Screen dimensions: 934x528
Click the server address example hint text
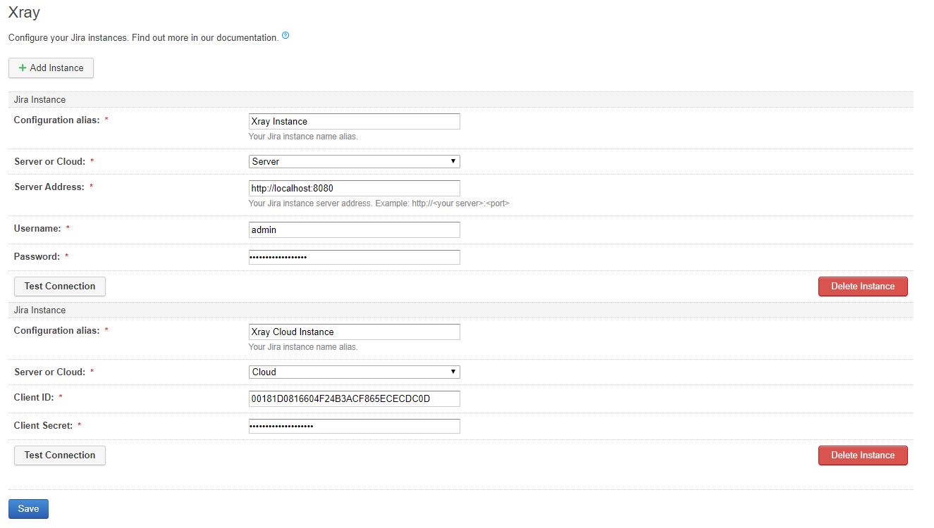pyautogui.click(x=379, y=203)
